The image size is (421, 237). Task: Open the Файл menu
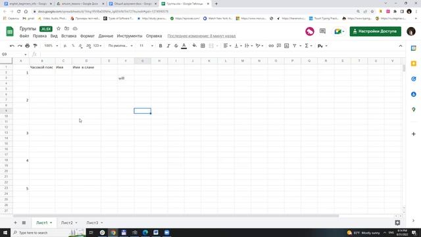24,36
